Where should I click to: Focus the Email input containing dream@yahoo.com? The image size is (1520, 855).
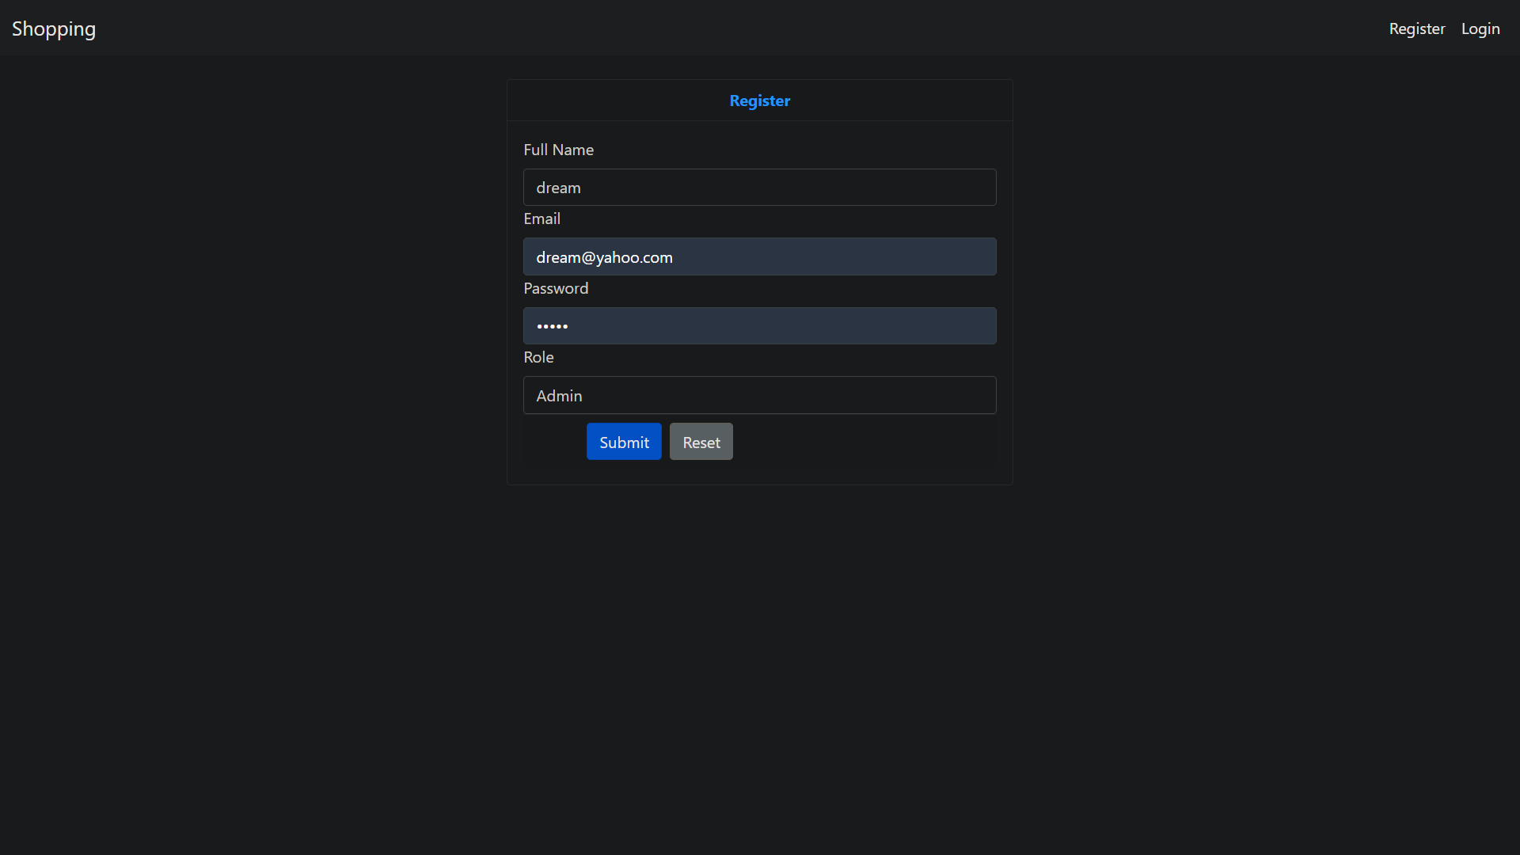(759, 256)
